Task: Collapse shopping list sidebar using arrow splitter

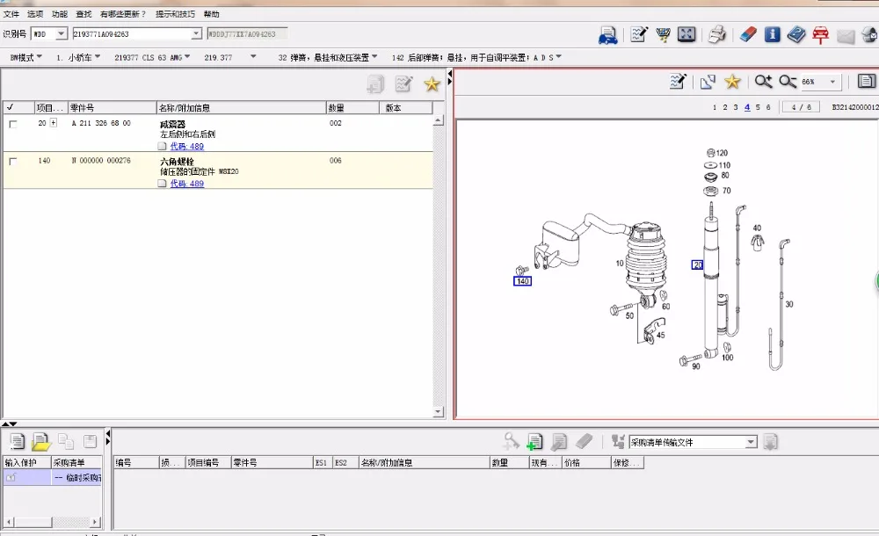Action: [x=107, y=438]
